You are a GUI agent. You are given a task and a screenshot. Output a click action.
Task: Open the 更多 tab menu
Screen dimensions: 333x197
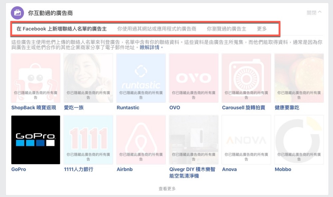262,29
